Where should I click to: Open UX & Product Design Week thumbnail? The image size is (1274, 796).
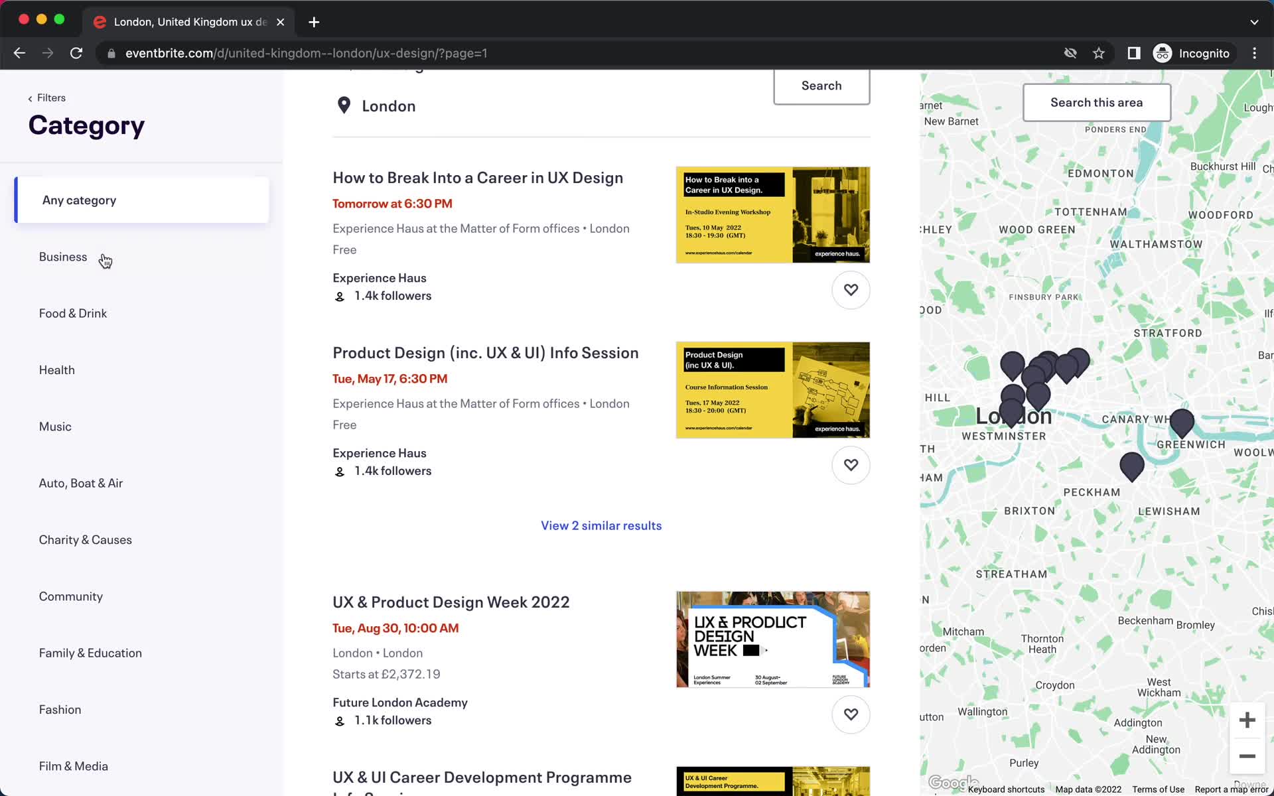(x=773, y=639)
